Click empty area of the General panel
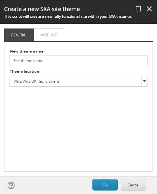Viewport: 157px width, 194px height. 78,129
